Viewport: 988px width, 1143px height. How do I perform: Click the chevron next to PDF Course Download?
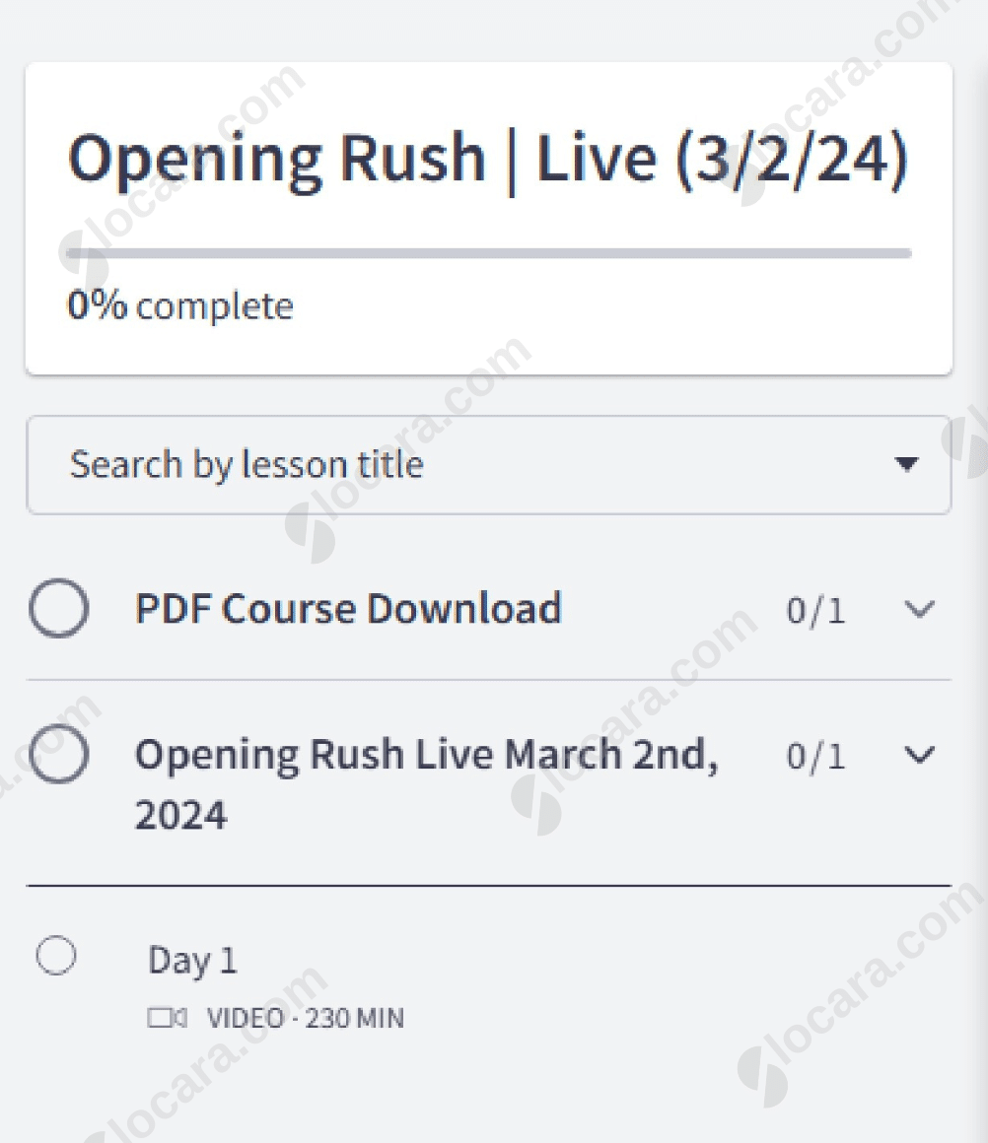[x=918, y=609]
